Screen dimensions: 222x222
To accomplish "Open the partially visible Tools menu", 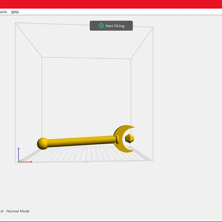I will click(x=3, y=12).
